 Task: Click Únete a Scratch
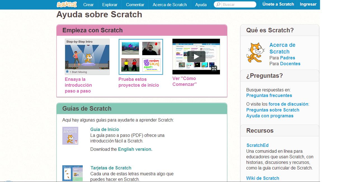(x=278, y=4)
